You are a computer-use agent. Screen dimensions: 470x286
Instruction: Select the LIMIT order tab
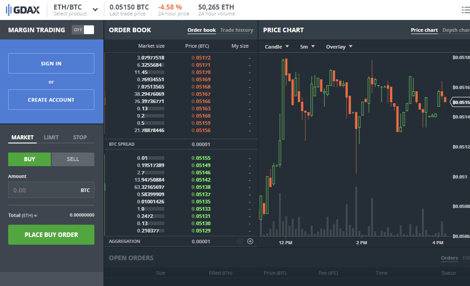pyautogui.click(x=51, y=137)
